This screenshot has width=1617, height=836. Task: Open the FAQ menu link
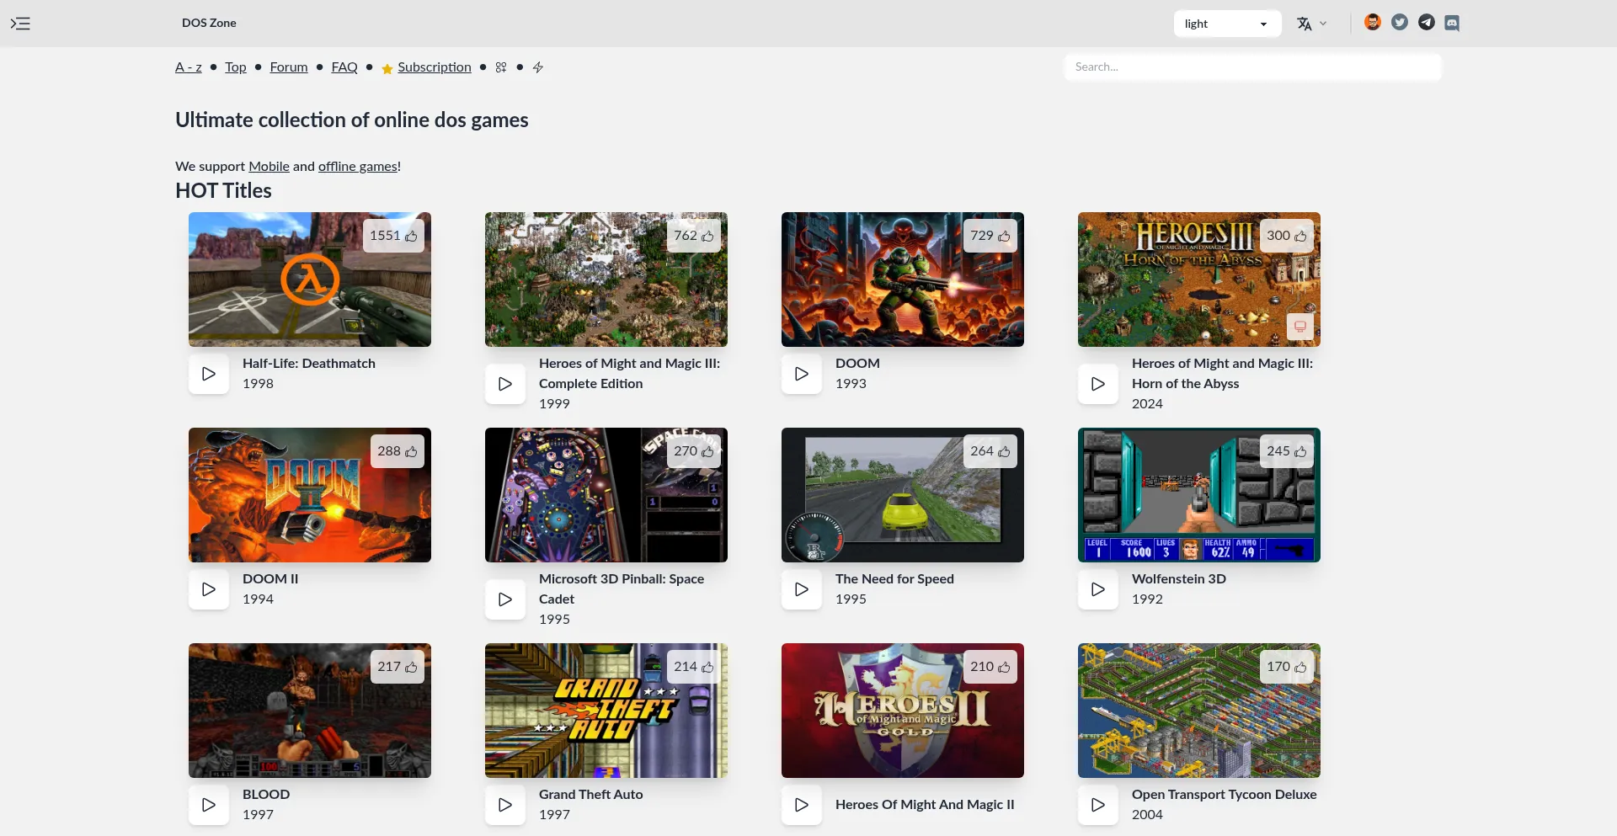(x=344, y=67)
